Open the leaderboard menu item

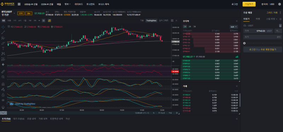tap(79, 4)
